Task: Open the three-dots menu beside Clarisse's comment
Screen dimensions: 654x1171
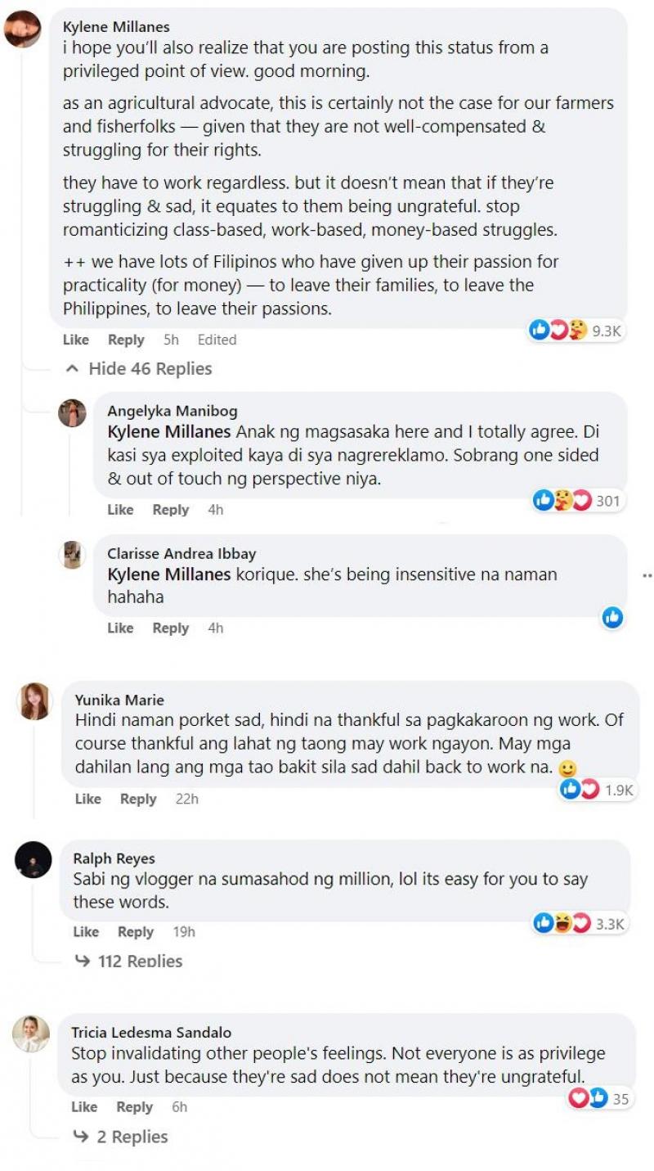Action: pos(647,575)
